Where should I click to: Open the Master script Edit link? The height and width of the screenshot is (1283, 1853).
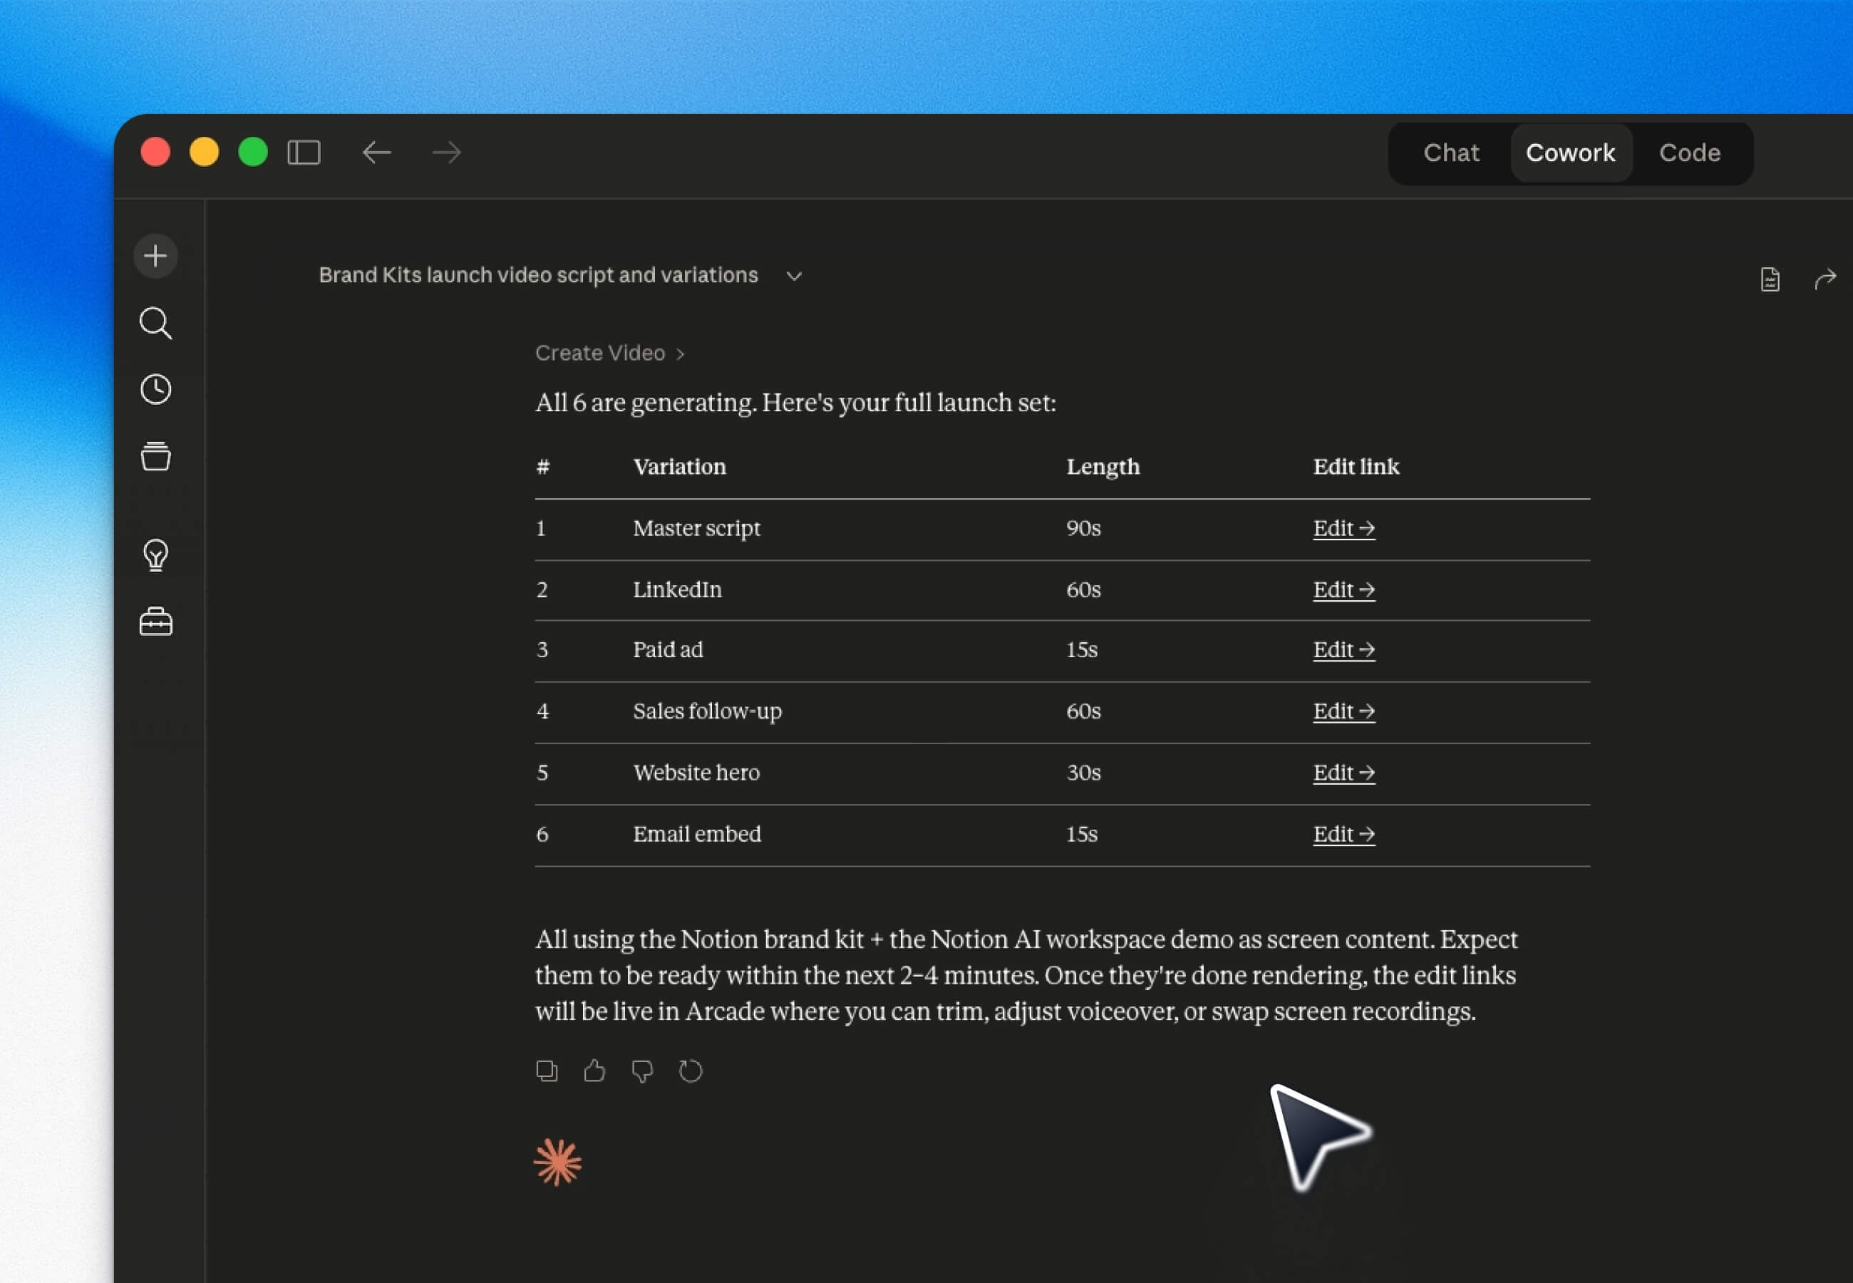[1343, 528]
